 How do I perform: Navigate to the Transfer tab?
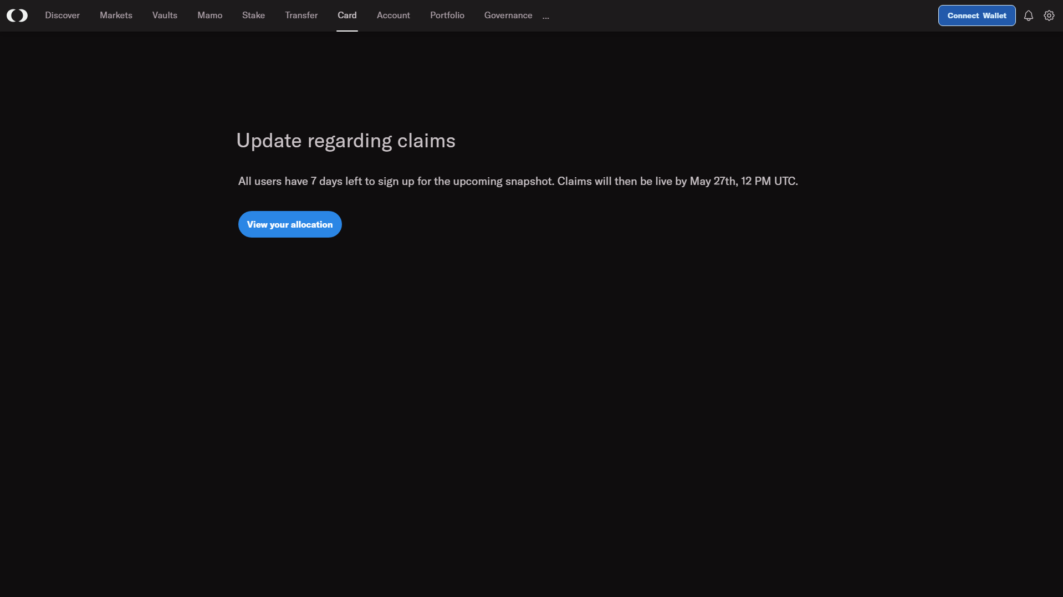[301, 16]
